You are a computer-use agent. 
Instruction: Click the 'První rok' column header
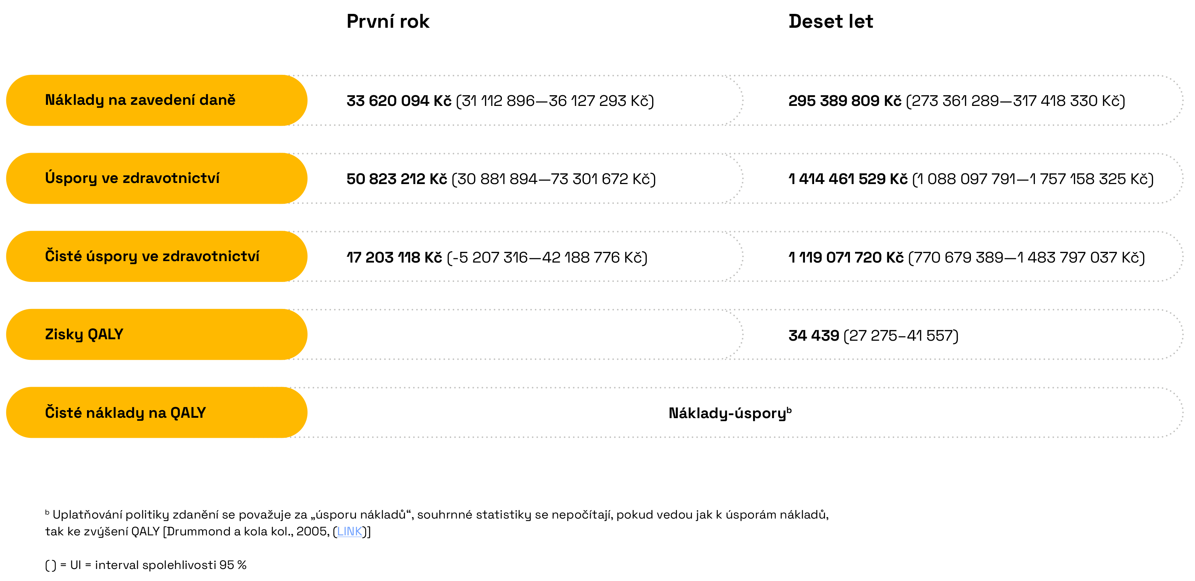pos(388,22)
